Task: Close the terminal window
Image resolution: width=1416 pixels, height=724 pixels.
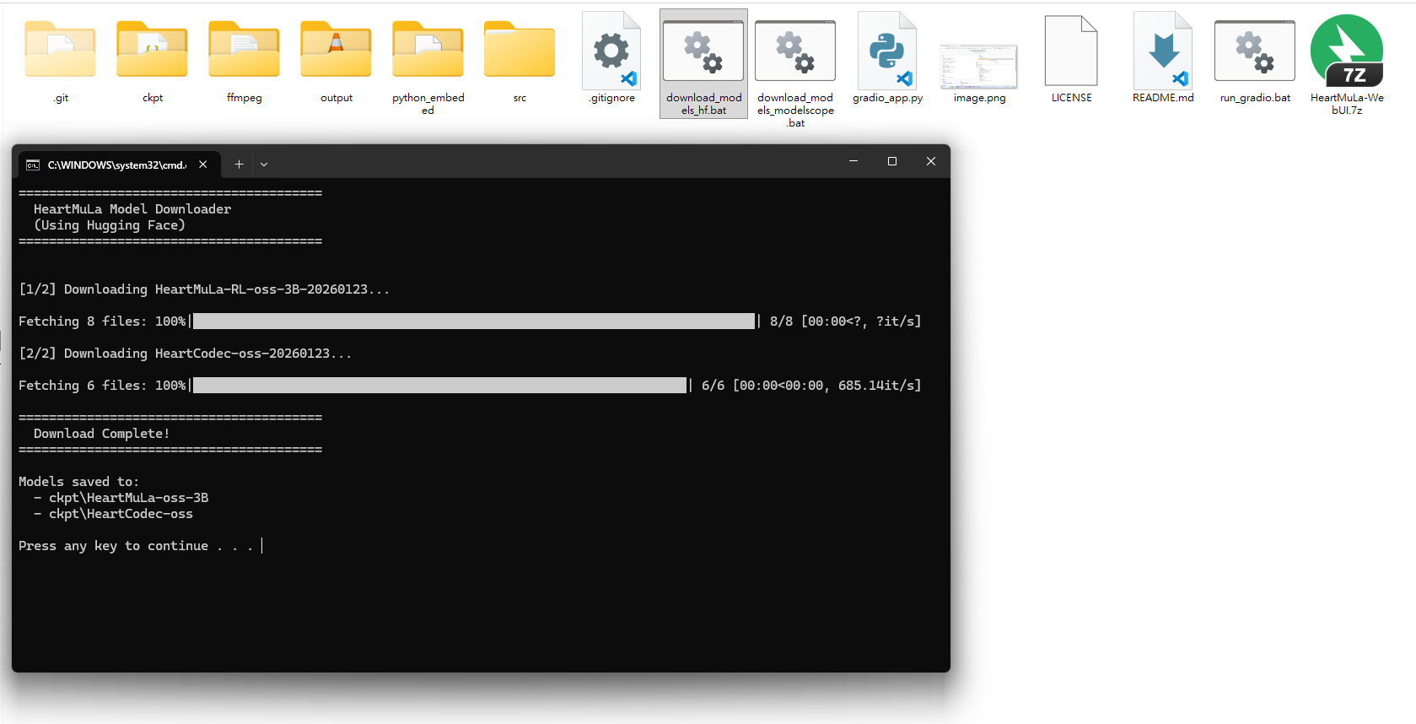Action: [x=931, y=161]
